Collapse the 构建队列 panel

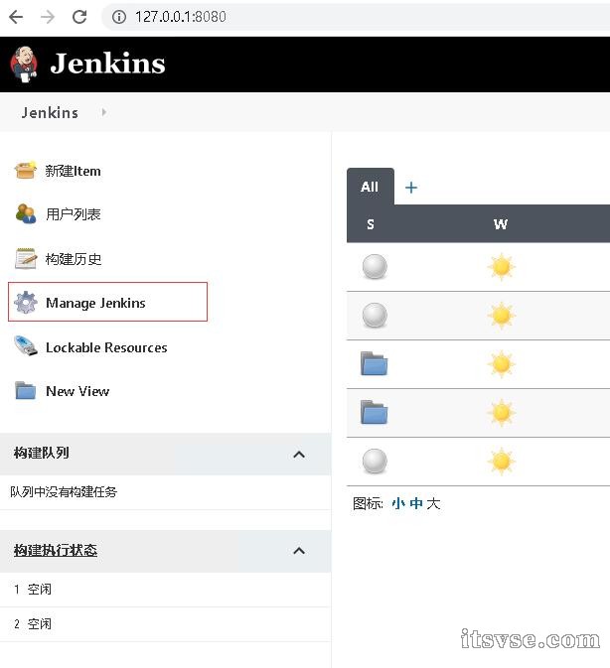299,455
